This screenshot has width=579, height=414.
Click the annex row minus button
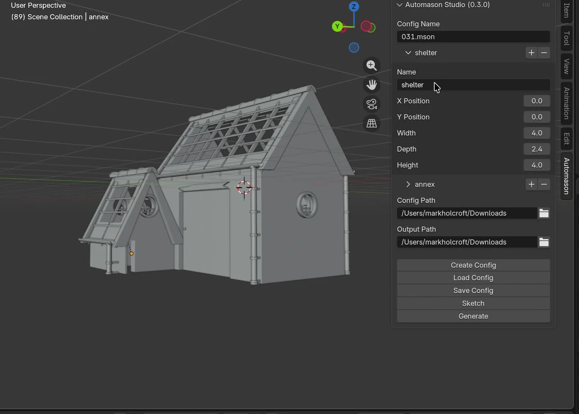point(544,184)
